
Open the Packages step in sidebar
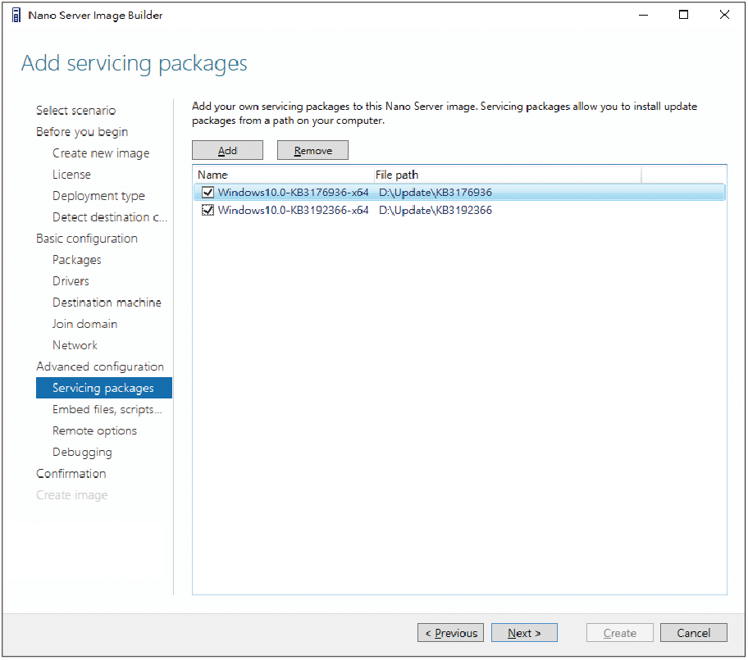(x=77, y=260)
